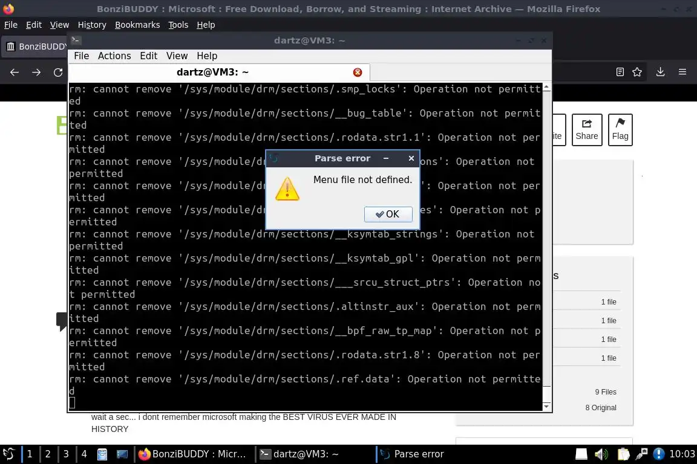This screenshot has height=464, width=697.
Task: Click the warning icon in Parse error dialog
Action: pos(287,188)
